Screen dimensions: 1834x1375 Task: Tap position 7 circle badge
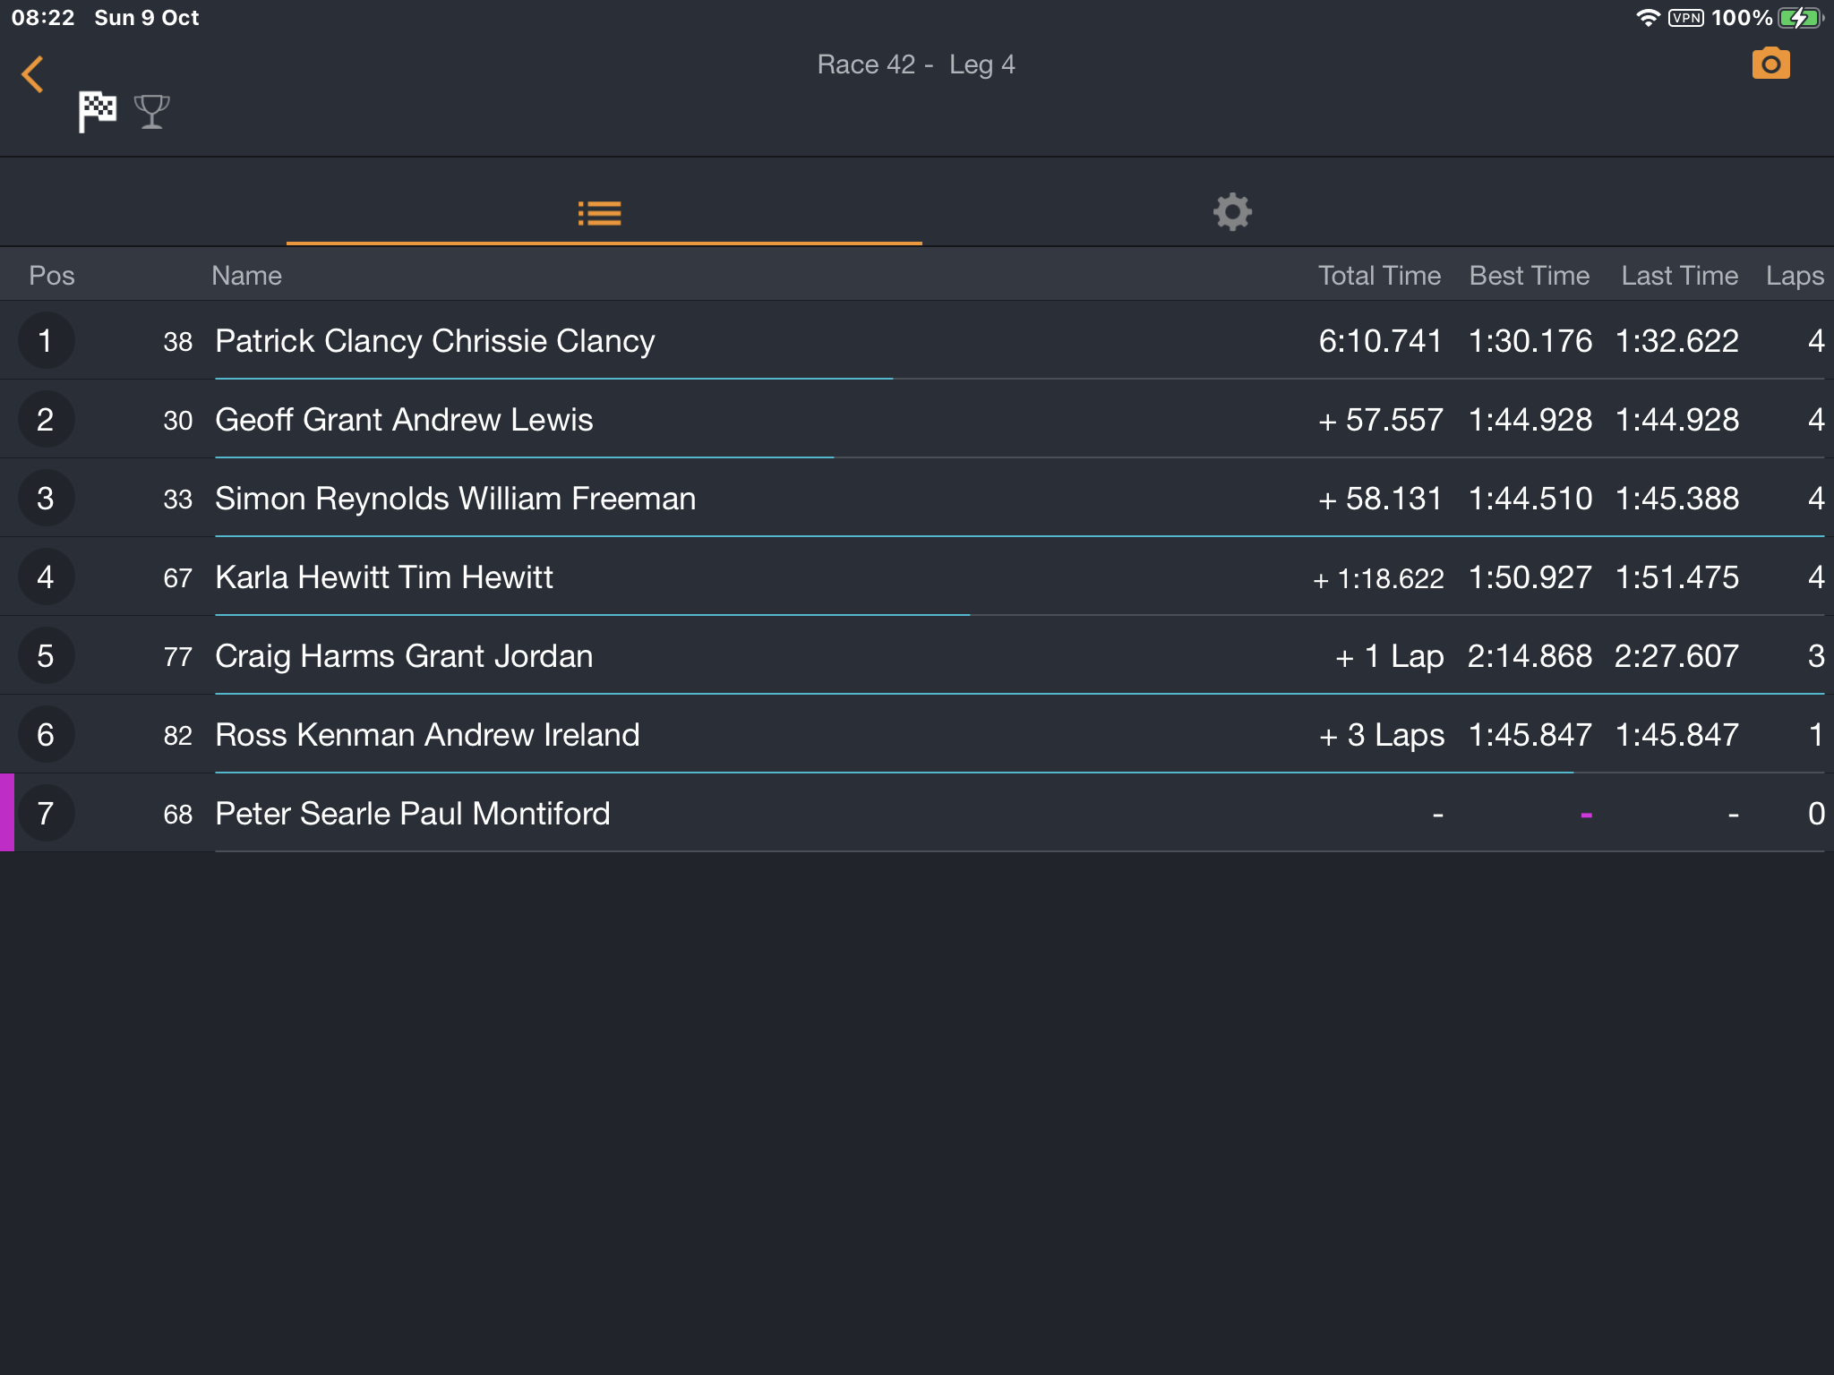46,813
